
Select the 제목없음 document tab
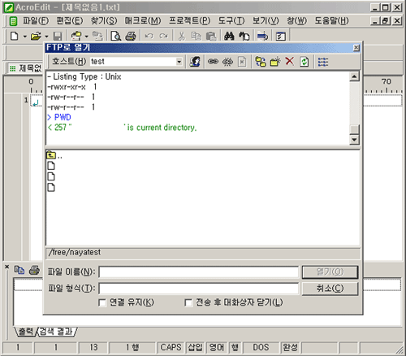click(26, 68)
